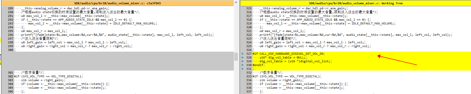Image resolution: width=471 pixels, height=94 pixels.
Task: Click right pane line 317 'u8 max_vol_l'
Action: [303, 16]
